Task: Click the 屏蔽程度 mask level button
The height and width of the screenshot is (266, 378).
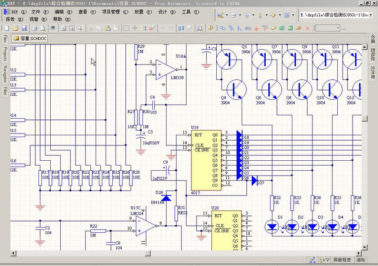Action: click(342, 260)
